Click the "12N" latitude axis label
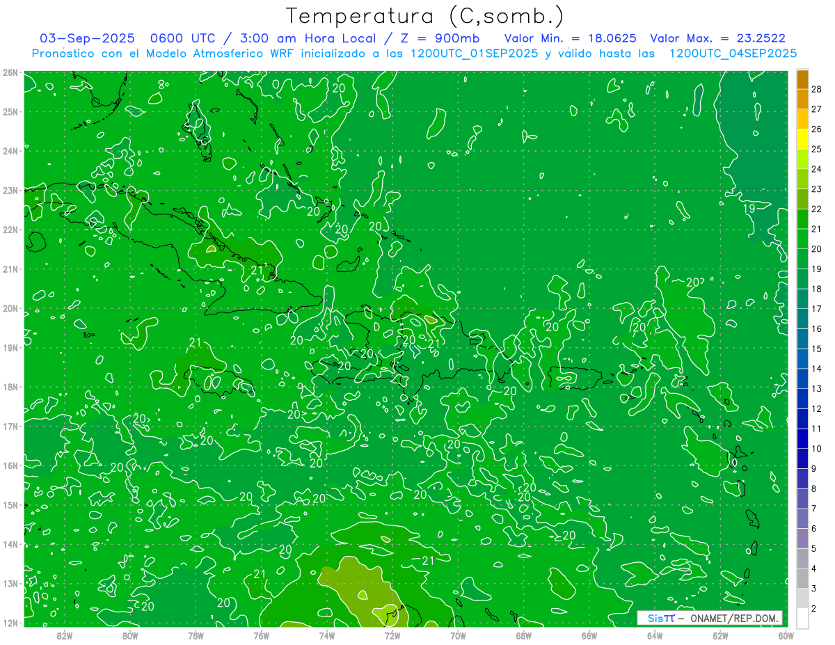 point(10,623)
